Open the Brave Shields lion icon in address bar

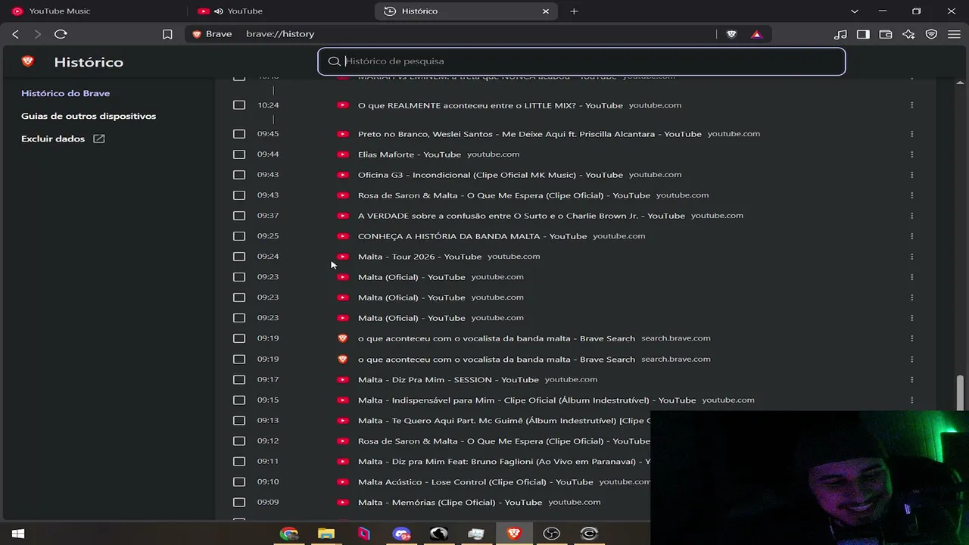tap(731, 34)
